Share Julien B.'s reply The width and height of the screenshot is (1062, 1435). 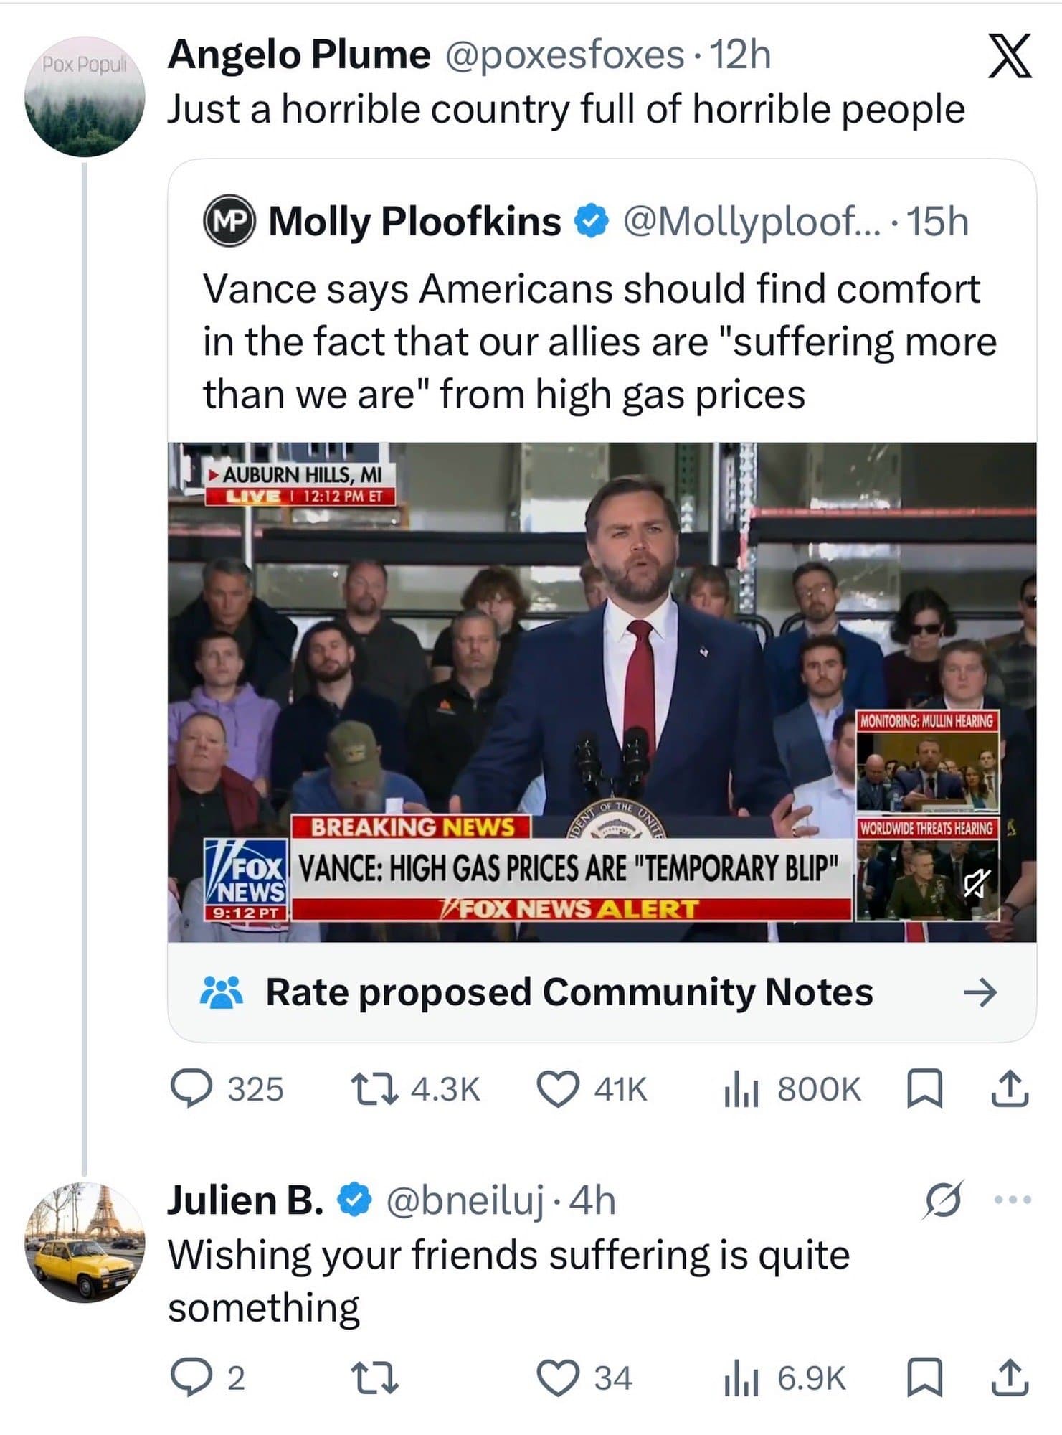click(x=1010, y=1378)
